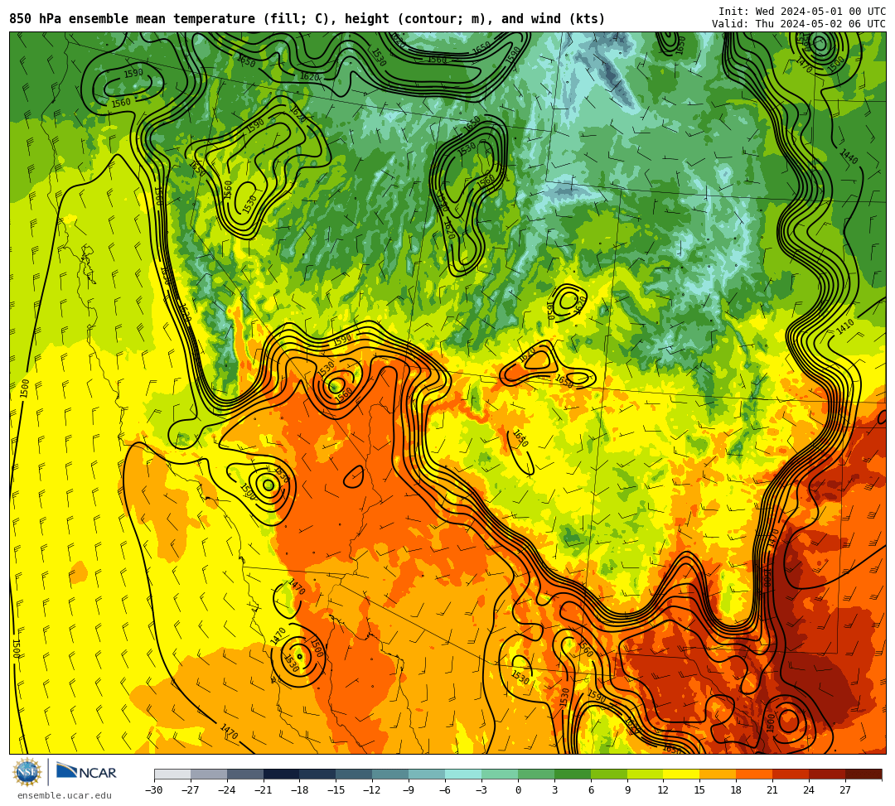This screenshot has width=895, height=806.
Task: Pick the colorbar swatch between −30 and −27
Action: [172, 774]
